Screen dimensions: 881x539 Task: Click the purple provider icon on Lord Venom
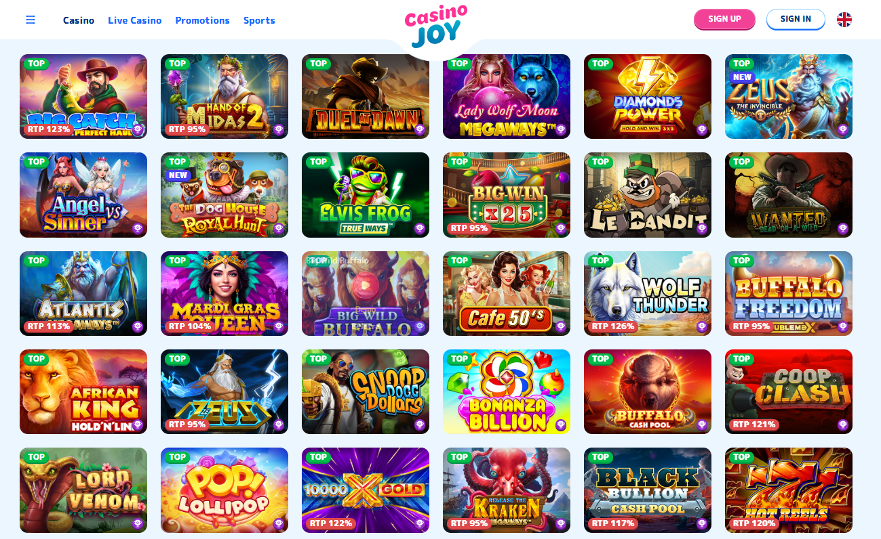[x=138, y=523]
